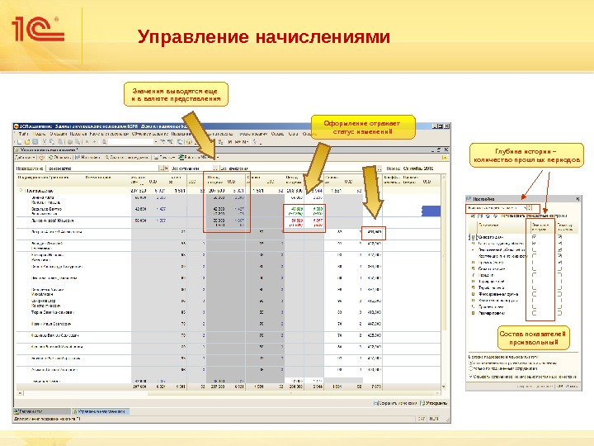Click the Open folder icon in main toolbar
The width and height of the screenshot is (594, 446).
pos(27,142)
